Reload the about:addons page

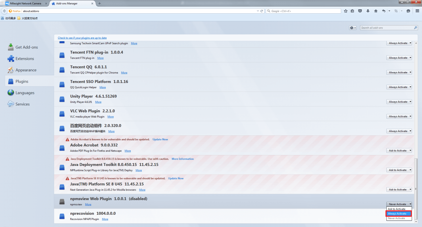pyautogui.click(x=262, y=11)
